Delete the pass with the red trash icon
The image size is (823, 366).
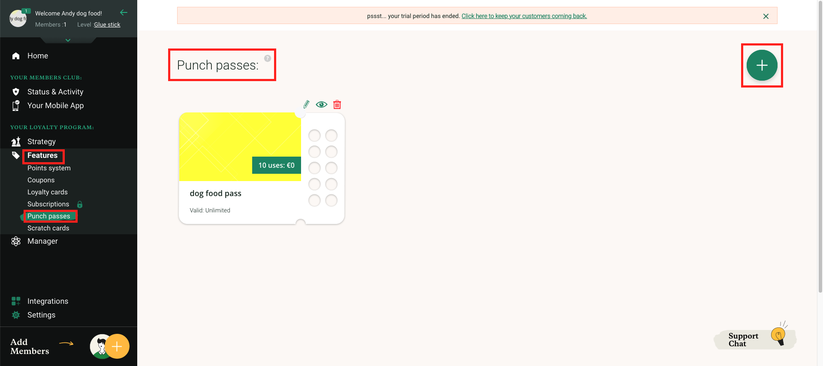[337, 104]
